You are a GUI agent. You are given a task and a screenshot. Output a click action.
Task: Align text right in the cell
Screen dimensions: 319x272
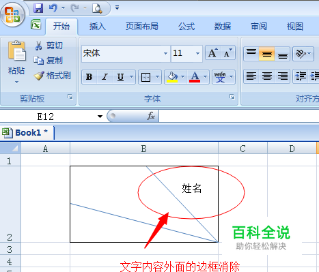(283, 76)
